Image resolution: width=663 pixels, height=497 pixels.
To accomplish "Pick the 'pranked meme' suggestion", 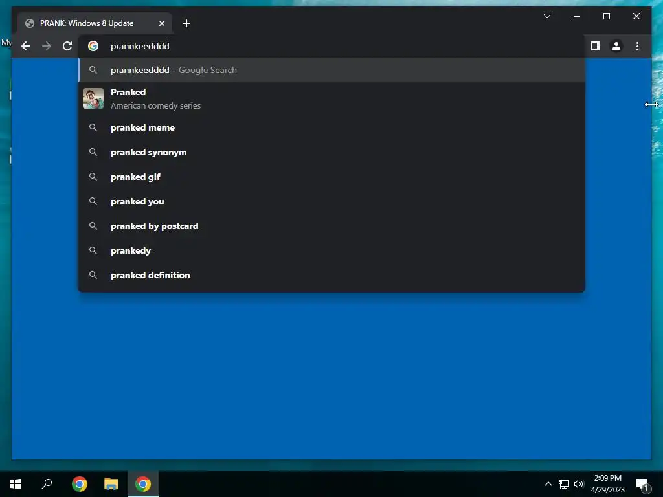I will coord(331,127).
